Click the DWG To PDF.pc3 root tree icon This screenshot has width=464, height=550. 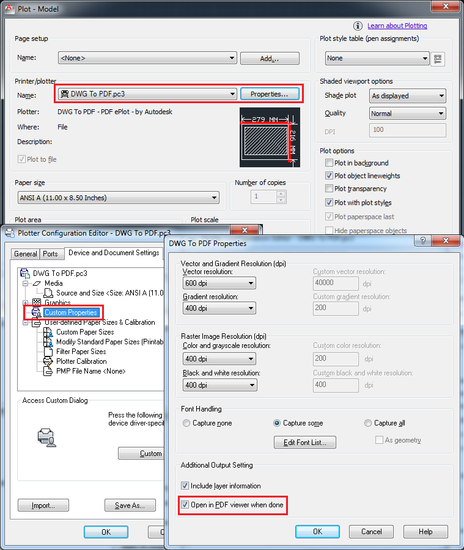click(x=25, y=273)
